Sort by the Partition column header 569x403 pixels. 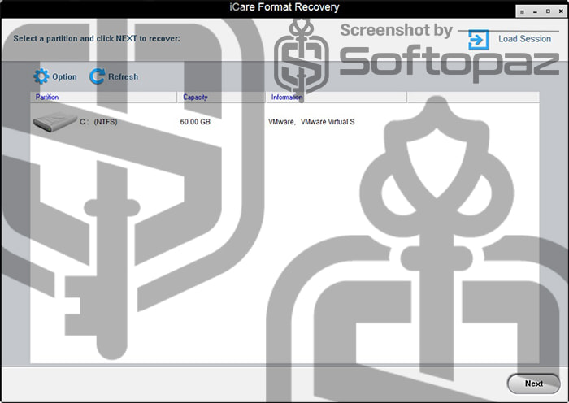pos(103,97)
